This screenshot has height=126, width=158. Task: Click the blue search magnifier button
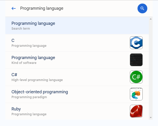click(x=142, y=8)
